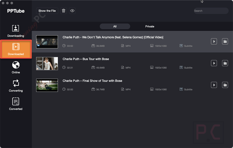Open the Downloading section in sidebar
Viewport: 233px width, 148px height.
tap(16, 31)
